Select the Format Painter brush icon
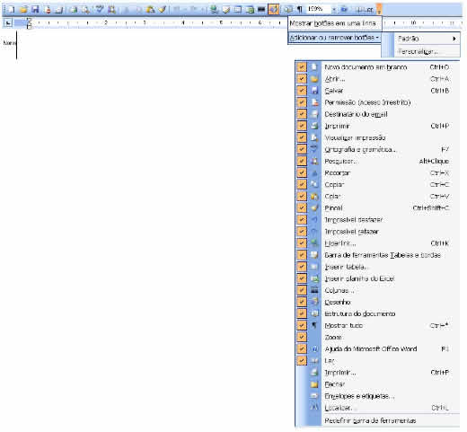Image resolution: width=467 pixels, height=432 pixels. click(163, 9)
